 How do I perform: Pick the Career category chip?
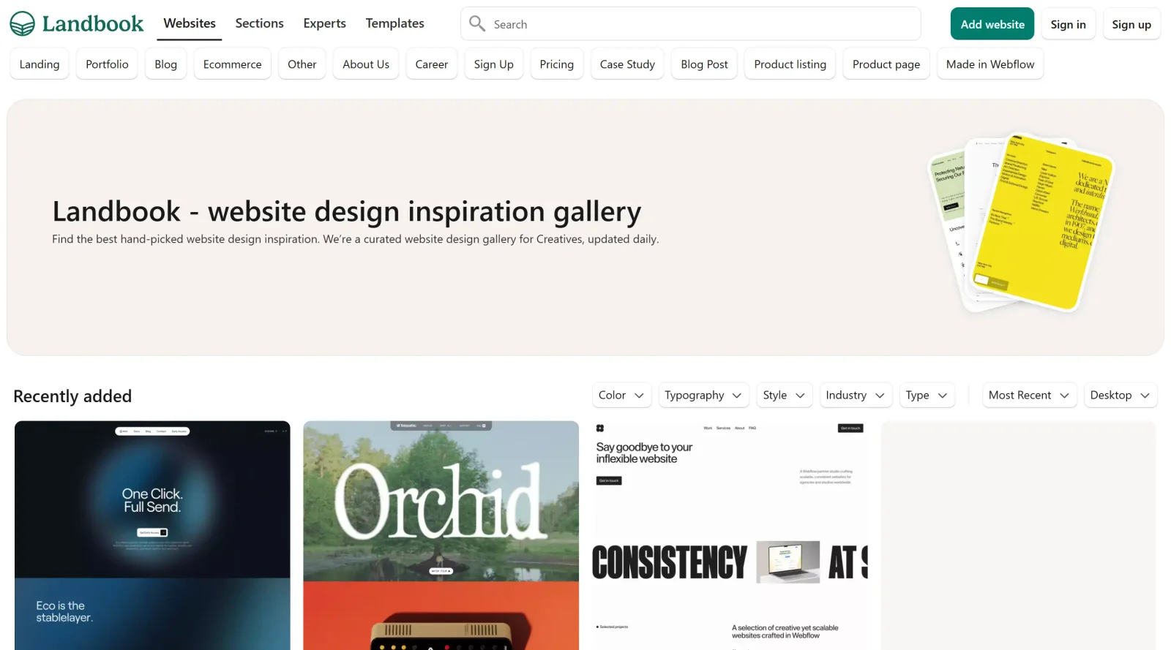pyautogui.click(x=431, y=64)
